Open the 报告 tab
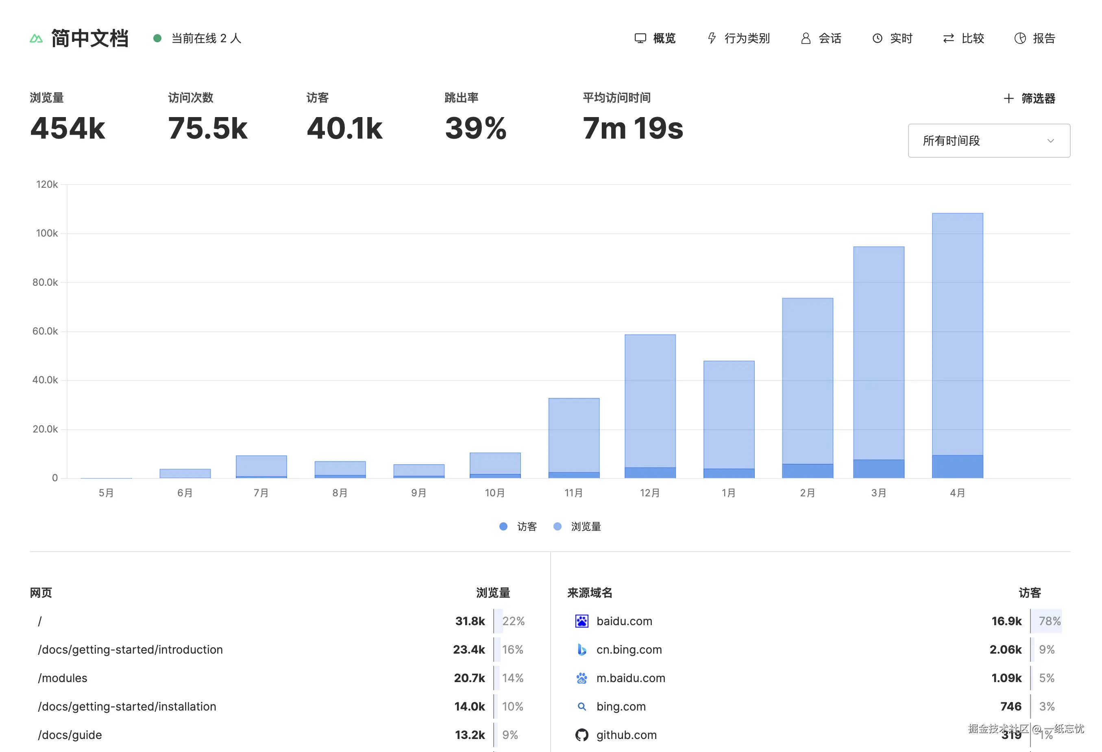 tap(1044, 38)
